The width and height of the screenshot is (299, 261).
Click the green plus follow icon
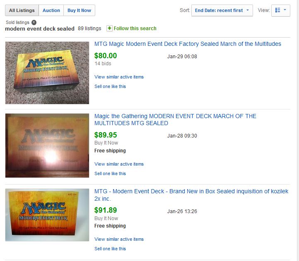coord(109,28)
